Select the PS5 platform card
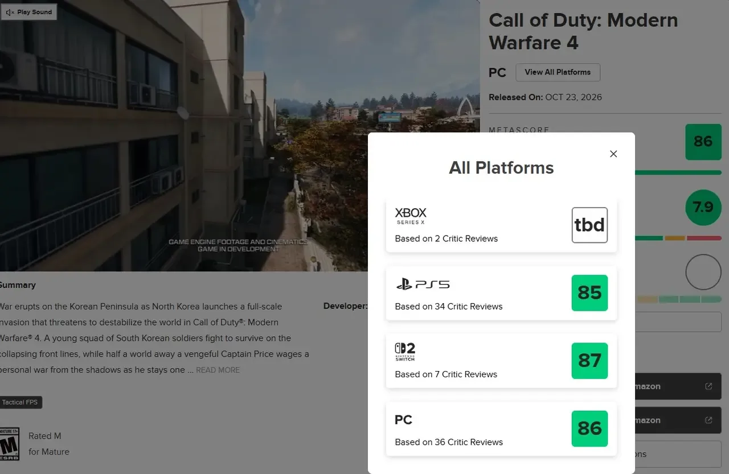 501,292
